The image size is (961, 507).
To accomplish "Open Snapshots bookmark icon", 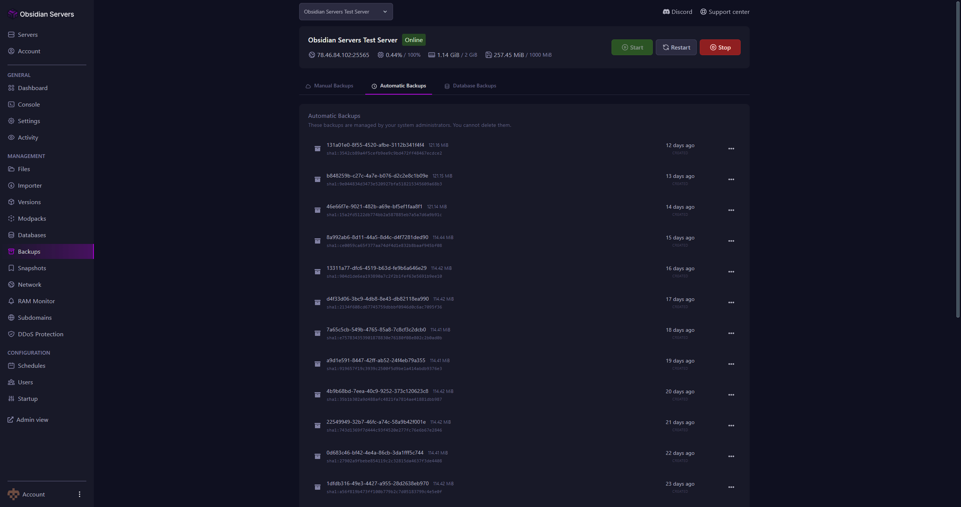I will point(11,268).
